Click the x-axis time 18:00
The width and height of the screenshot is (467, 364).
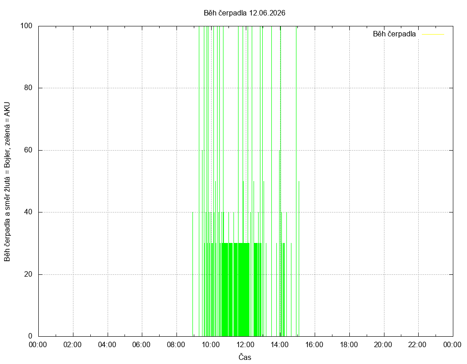pos(349,345)
